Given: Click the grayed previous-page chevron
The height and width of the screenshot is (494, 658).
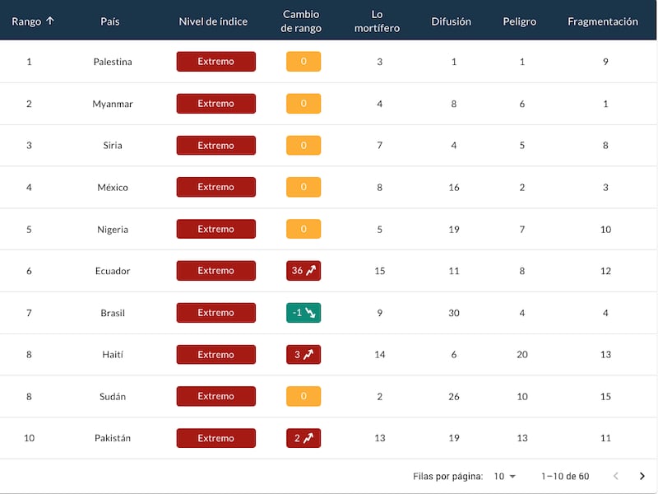Looking at the screenshot, I should 616,476.
